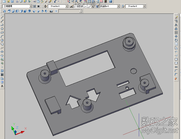This screenshot has height=139, width=181.
Task: Select the Multiline Text tool
Action: pyautogui.click(x=2, y=86)
